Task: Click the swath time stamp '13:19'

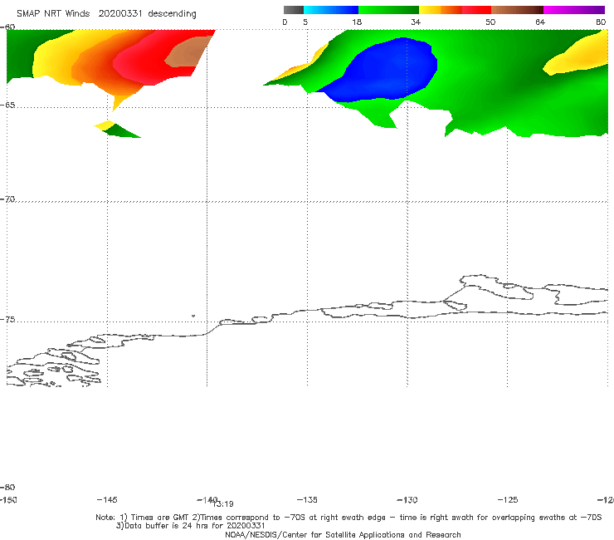Action: pyautogui.click(x=223, y=504)
